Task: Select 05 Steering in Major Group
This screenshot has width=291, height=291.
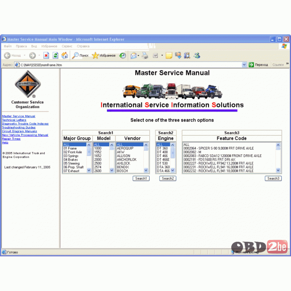Action: click(x=75, y=163)
